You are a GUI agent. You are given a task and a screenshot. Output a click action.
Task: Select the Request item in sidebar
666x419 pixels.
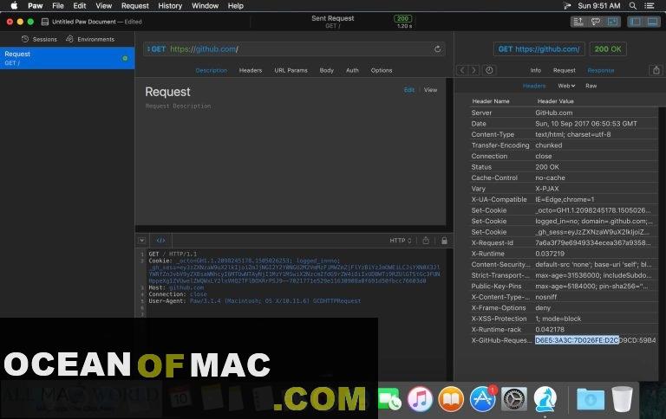coord(67,58)
